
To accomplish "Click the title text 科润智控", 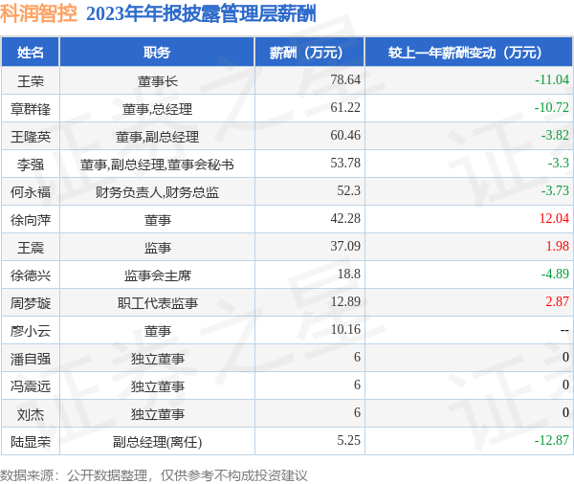I will 38,14.
